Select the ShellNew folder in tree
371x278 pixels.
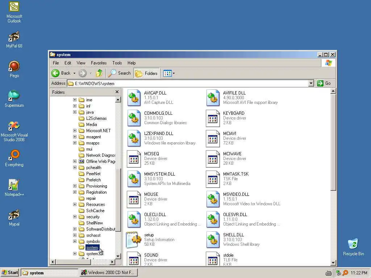pyautogui.click(x=95, y=223)
